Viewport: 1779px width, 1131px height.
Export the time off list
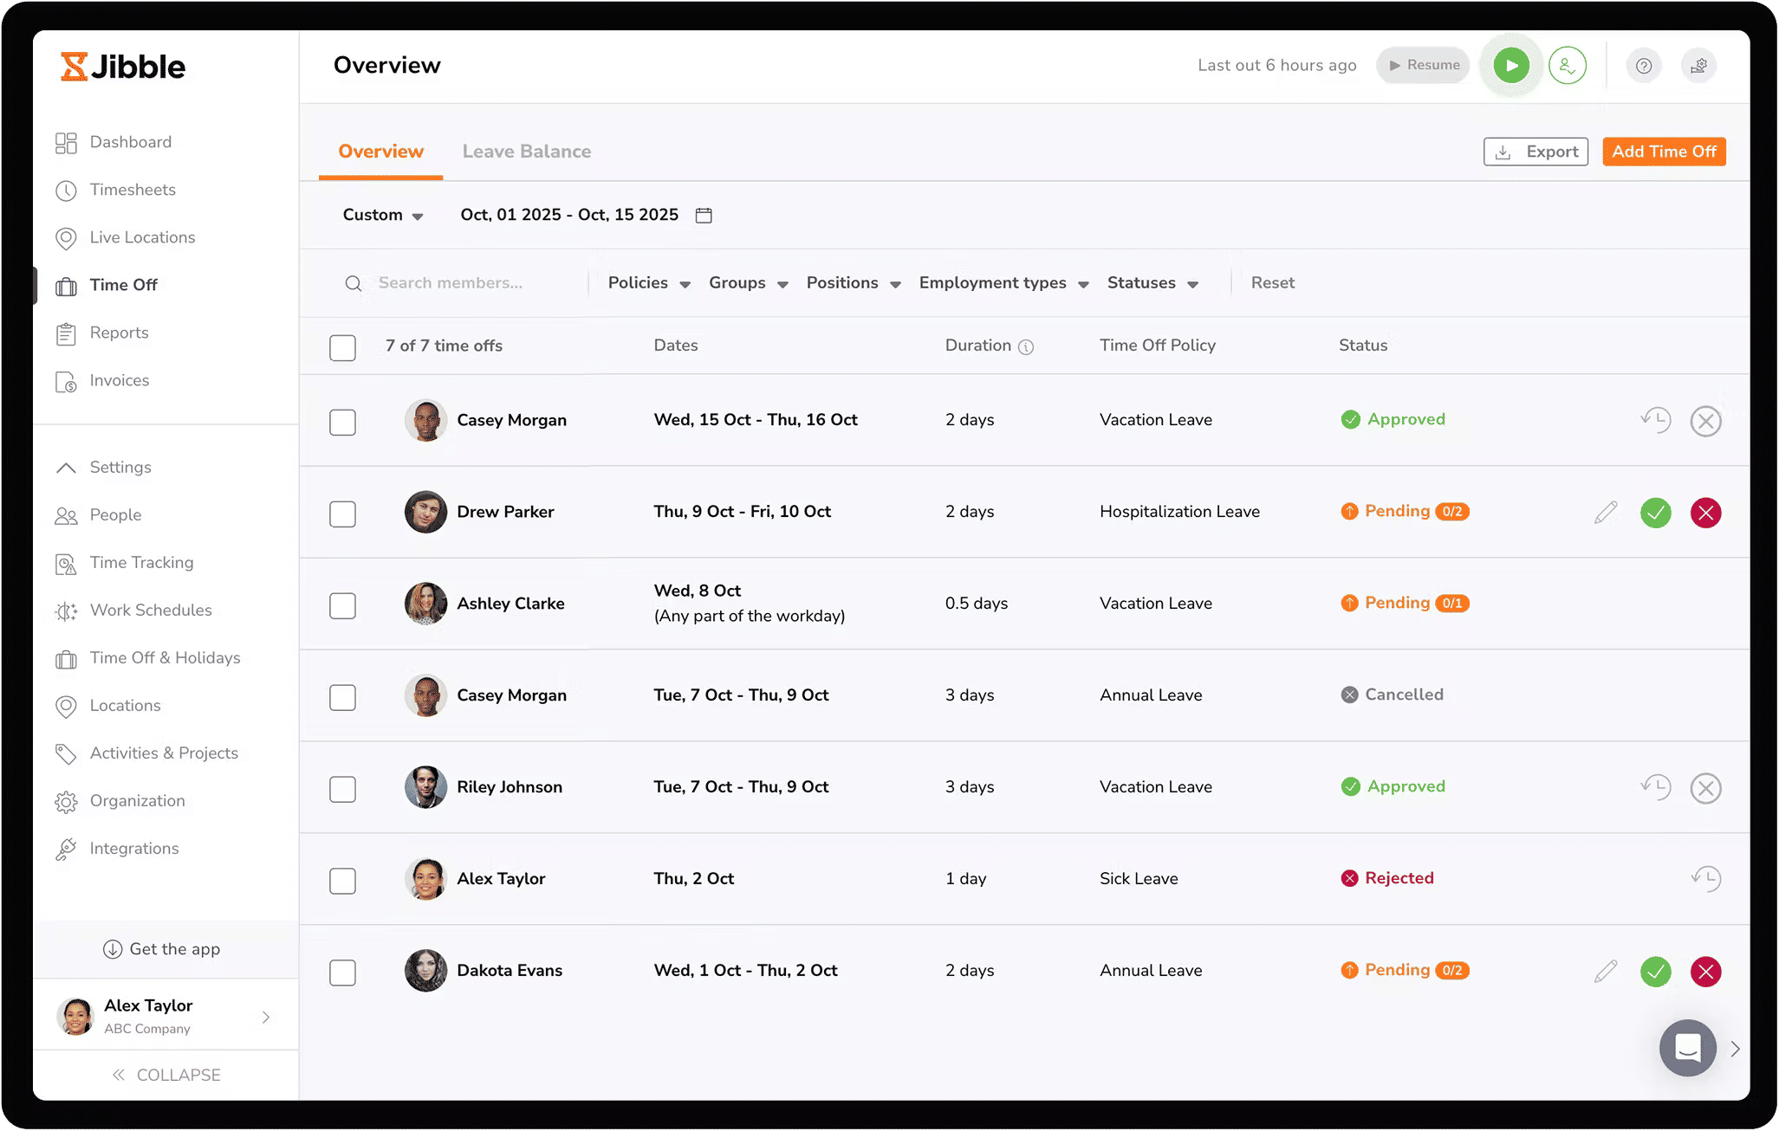(1535, 151)
